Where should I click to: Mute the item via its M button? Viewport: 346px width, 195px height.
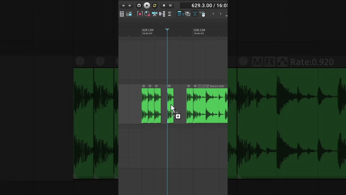(199, 86)
